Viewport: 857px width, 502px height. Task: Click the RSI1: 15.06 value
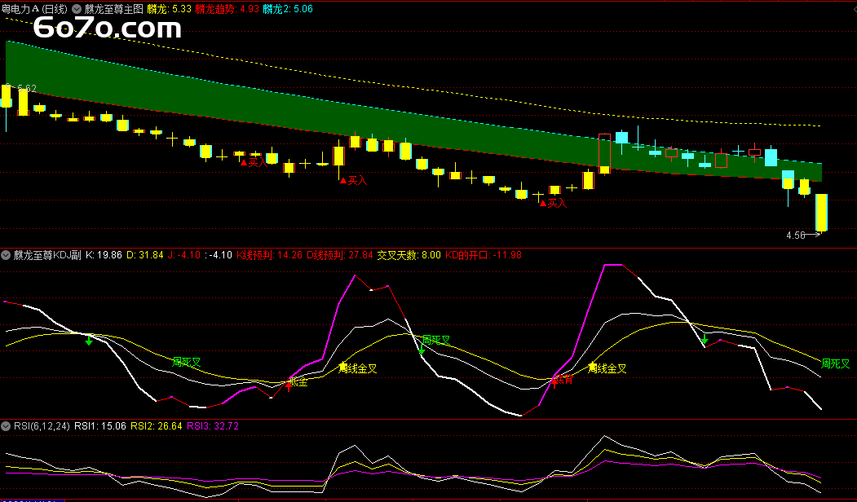tap(100, 426)
